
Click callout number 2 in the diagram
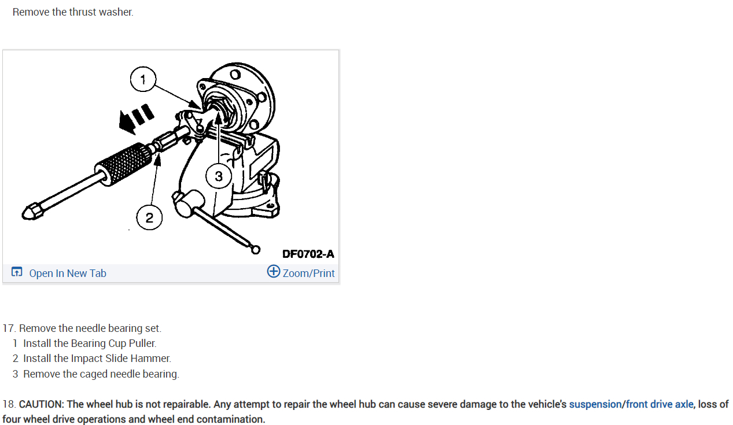tap(149, 218)
